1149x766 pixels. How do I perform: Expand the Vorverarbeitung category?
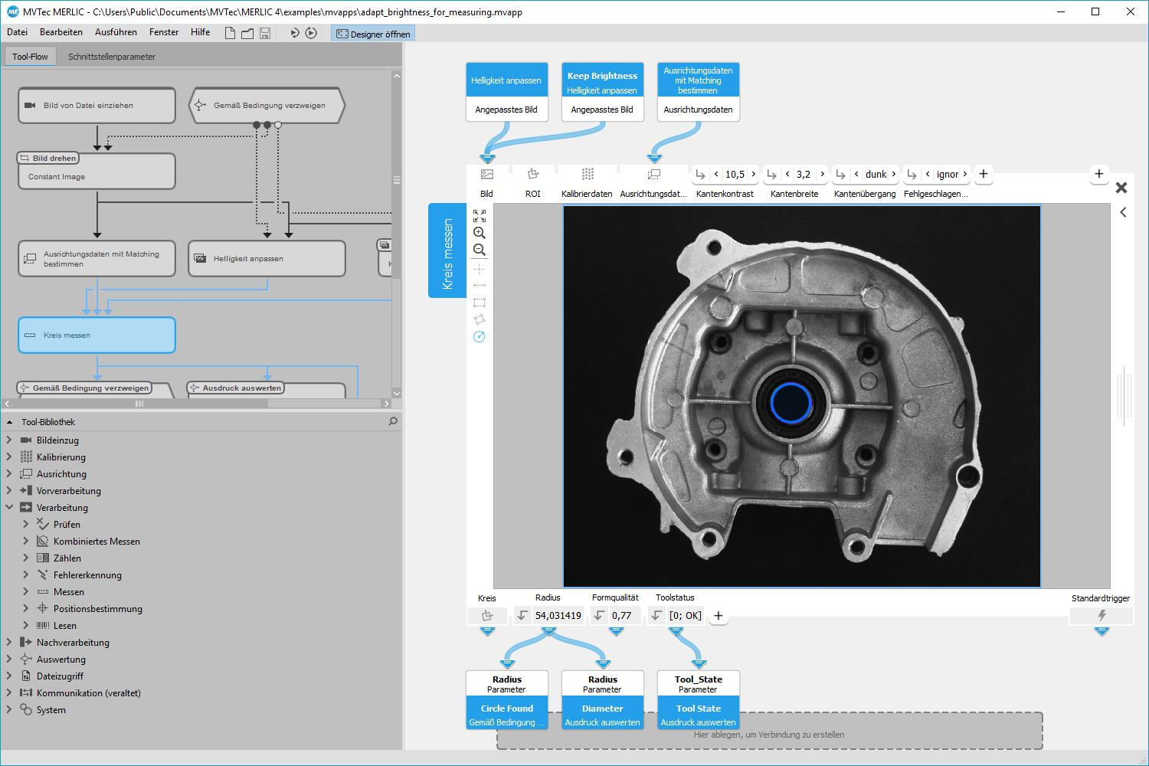pos(9,490)
